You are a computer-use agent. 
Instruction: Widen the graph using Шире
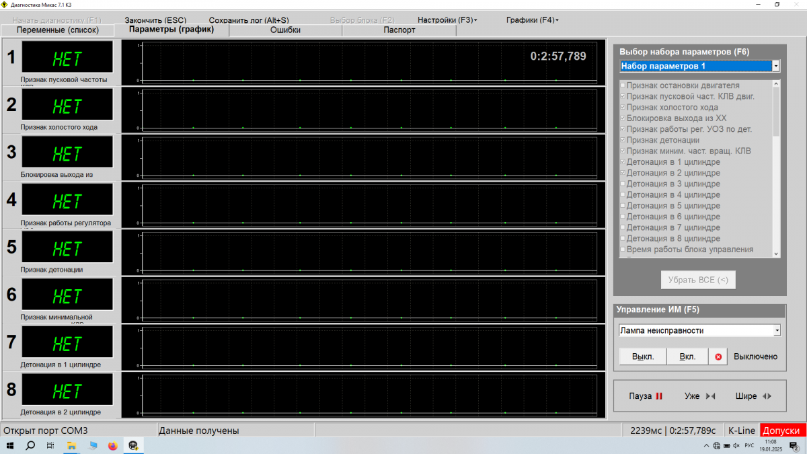pos(753,396)
